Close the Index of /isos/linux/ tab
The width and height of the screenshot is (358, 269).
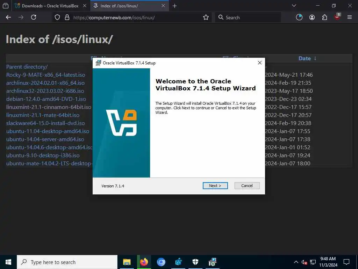click(163, 6)
